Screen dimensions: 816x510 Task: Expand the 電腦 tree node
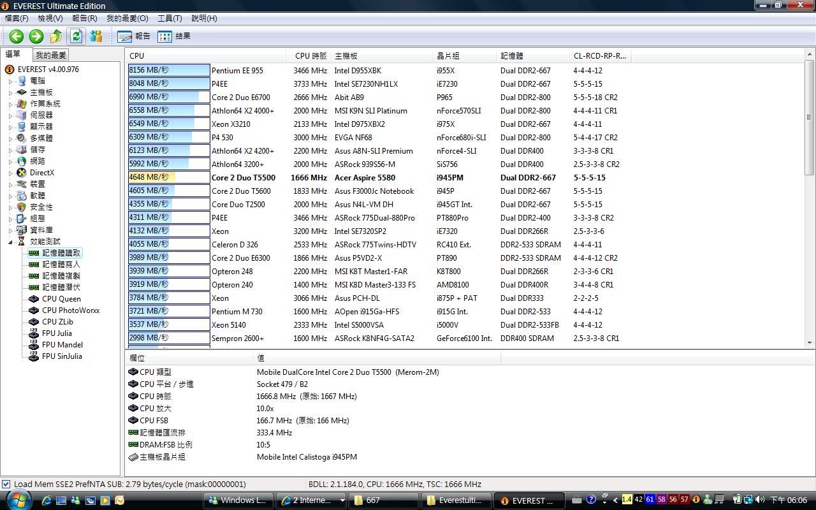click(11, 81)
